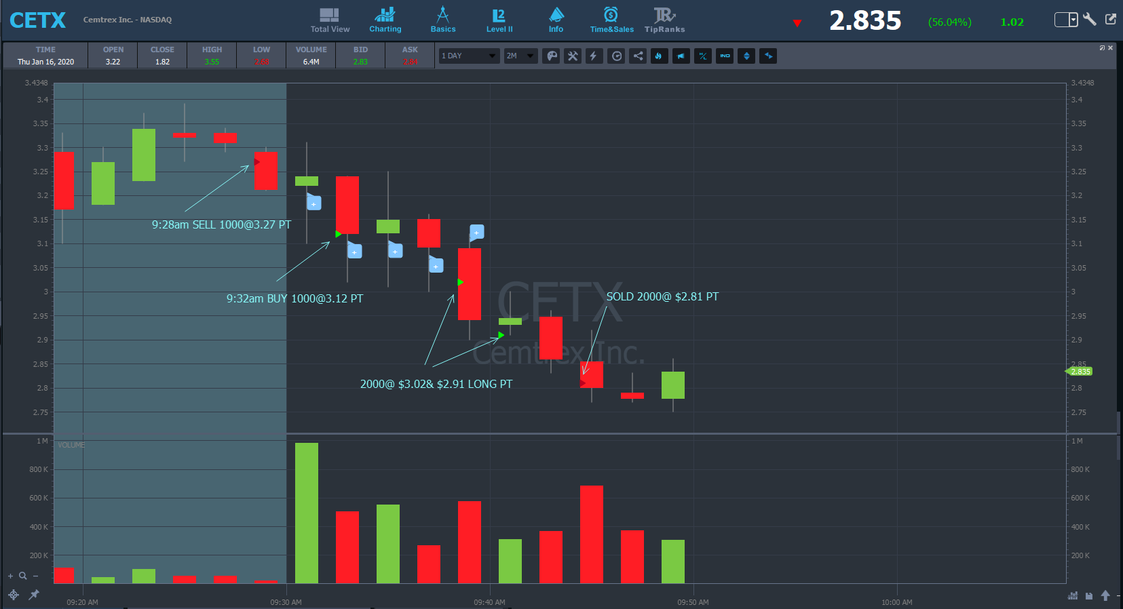Click the BID 2.83 cell
Screen dimensions: 1123x609
coord(360,56)
